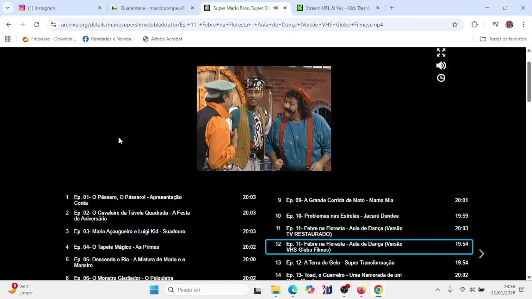This screenshot has height=299, width=532.
Task: Open Freeware - Downloa... bookmark
Action: point(49,39)
